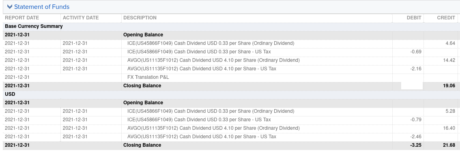Click the DEBIT column header
The width and height of the screenshot is (460, 152).
pos(414,18)
